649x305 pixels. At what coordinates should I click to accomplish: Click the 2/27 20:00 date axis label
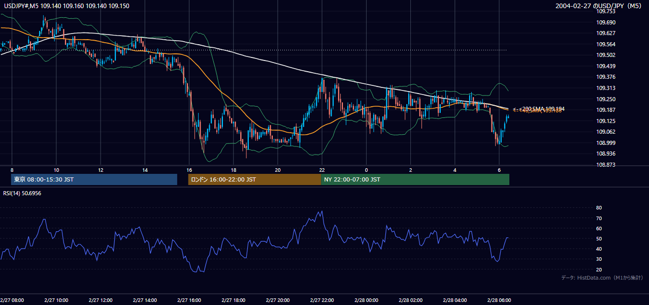pyautogui.click(x=278, y=300)
